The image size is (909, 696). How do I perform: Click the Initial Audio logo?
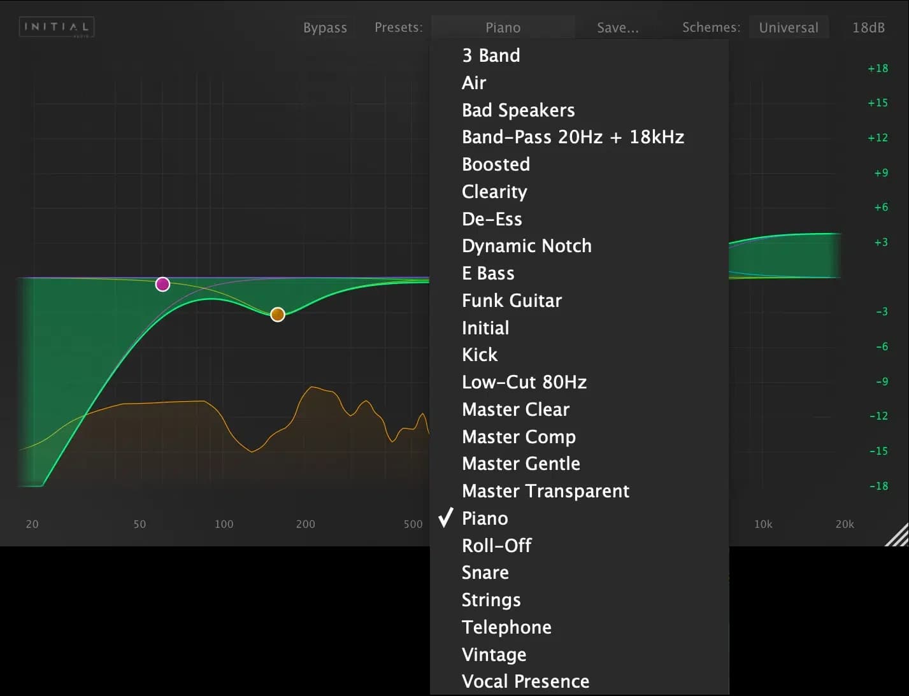(x=56, y=27)
